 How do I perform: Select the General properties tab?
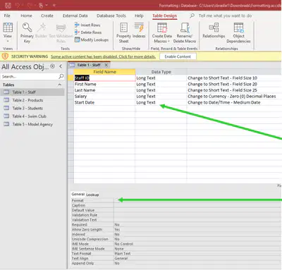[78, 194]
